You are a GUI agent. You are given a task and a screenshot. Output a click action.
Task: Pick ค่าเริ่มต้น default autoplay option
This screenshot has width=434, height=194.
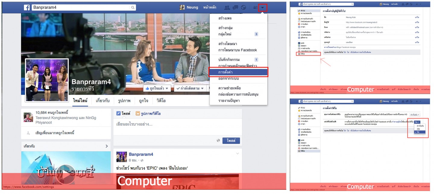pyautogui.click(x=420, y=126)
